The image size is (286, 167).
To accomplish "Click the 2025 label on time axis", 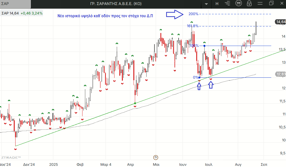I will pos(54,164).
